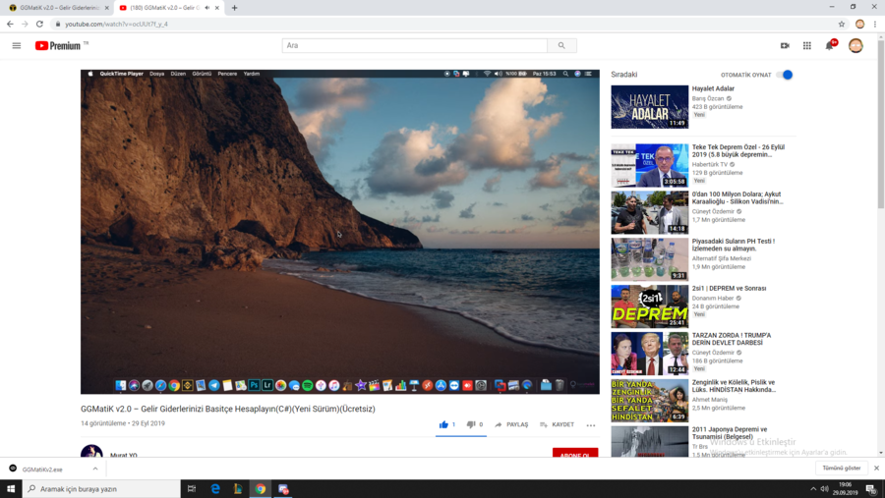The width and height of the screenshot is (885, 498).
Task: Open the Hayalet Adalar video thumbnail
Action: pos(649,107)
